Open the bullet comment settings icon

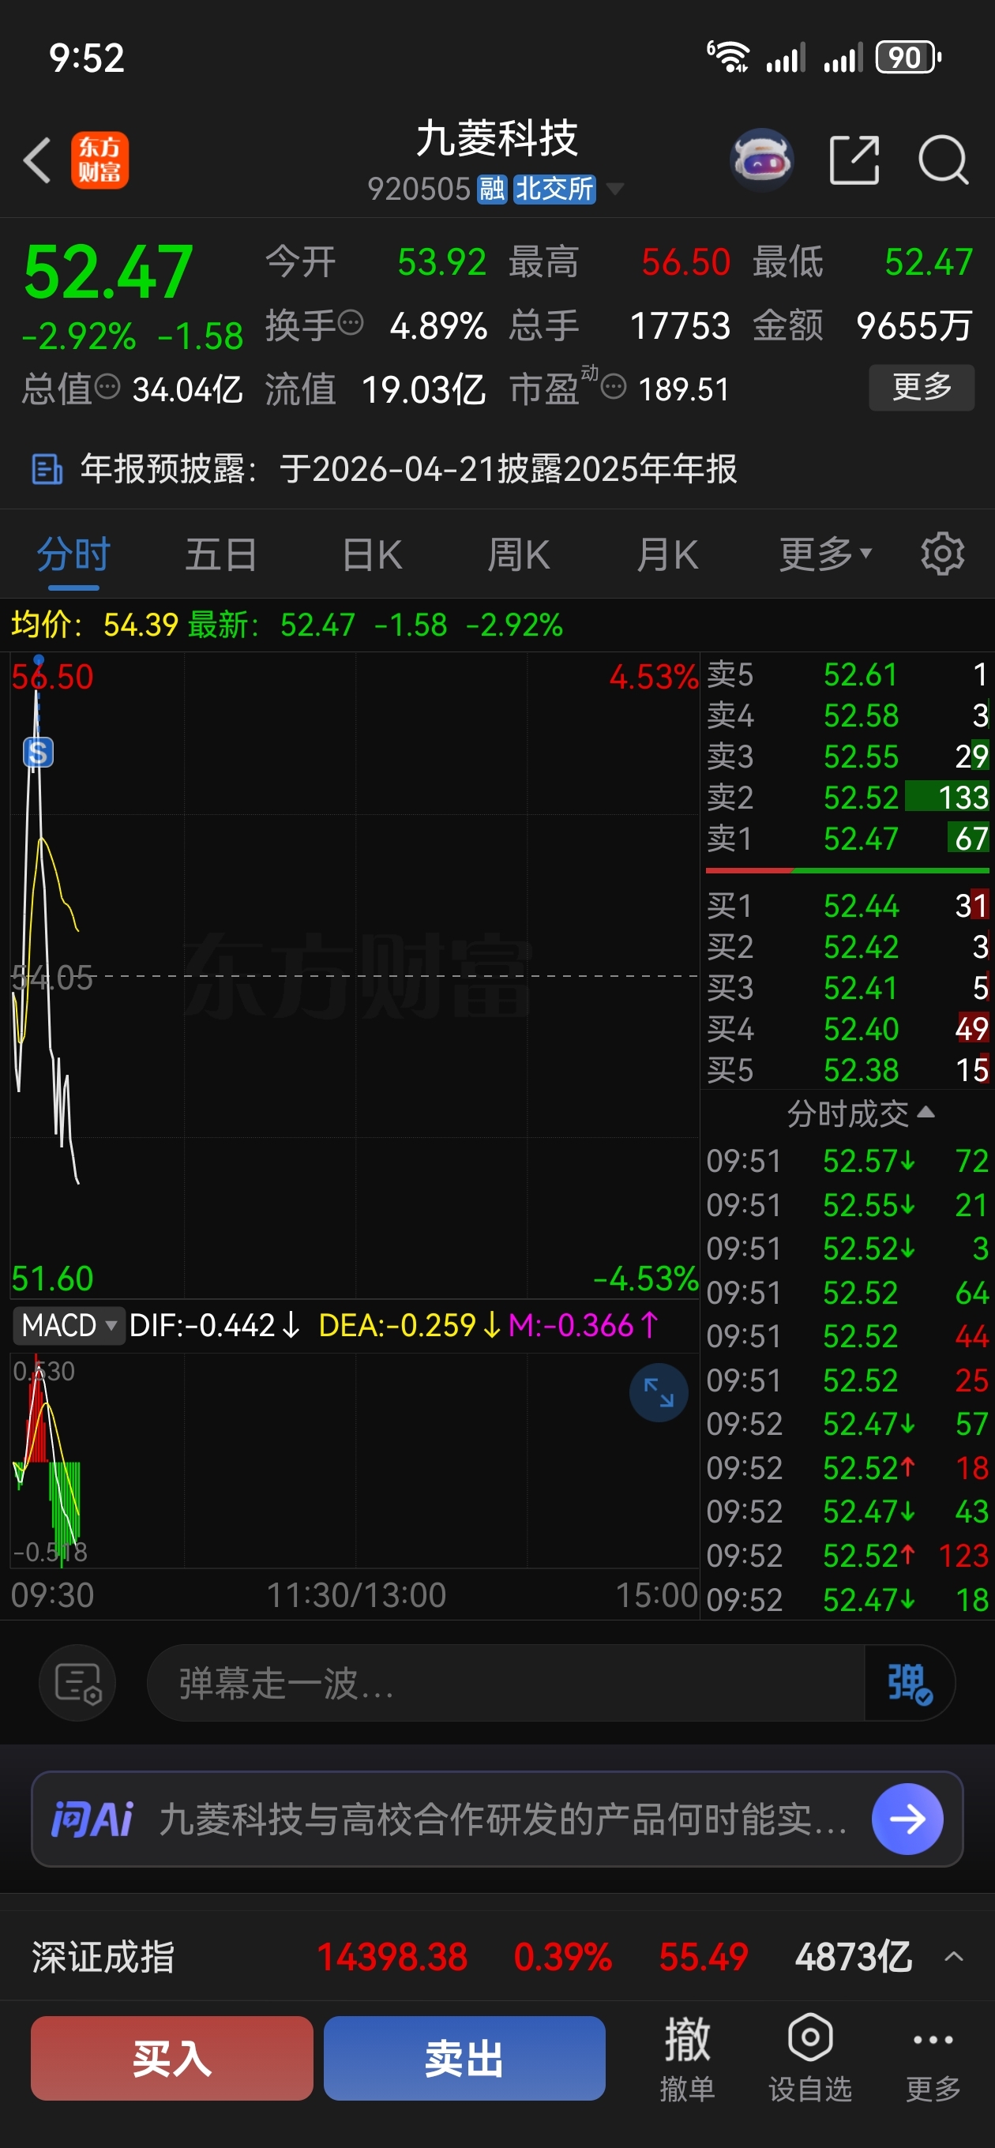(x=77, y=1683)
